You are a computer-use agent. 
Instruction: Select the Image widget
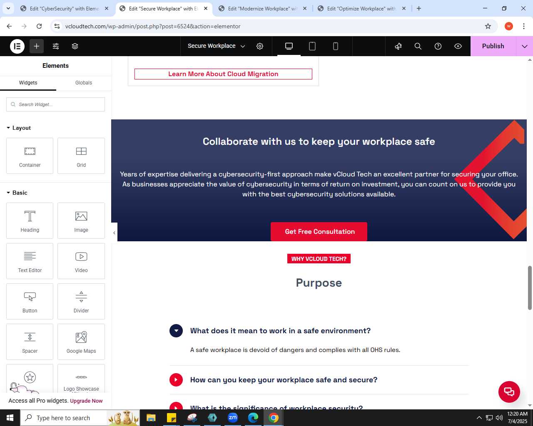[81, 220]
